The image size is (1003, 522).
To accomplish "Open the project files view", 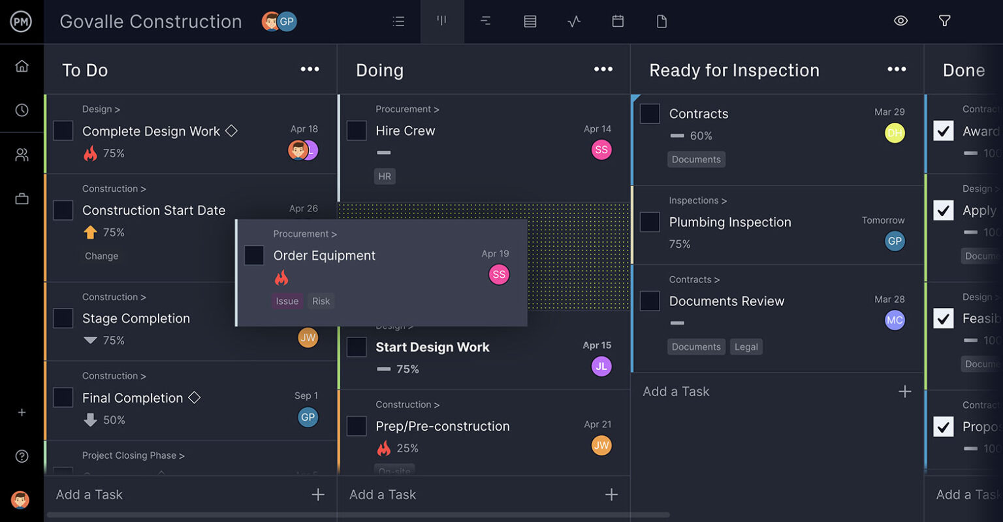I will point(661,21).
